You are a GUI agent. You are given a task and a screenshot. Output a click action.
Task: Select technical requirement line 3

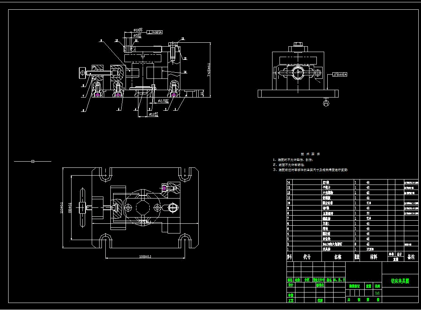coord(310,170)
